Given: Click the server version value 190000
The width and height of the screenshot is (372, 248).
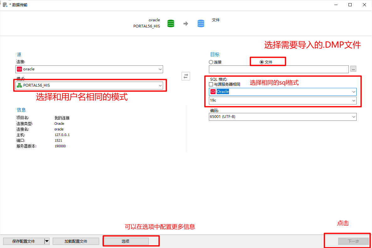Looking at the screenshot, I should pyautogui.click(x=60, y=146).
